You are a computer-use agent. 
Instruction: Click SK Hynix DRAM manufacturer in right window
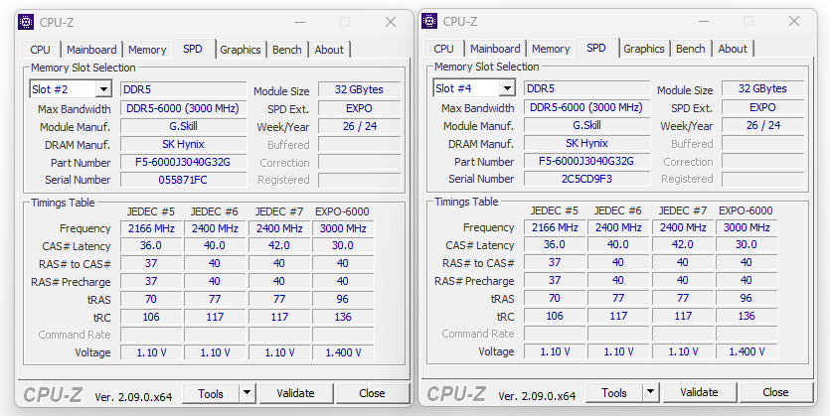coord(586,143)
